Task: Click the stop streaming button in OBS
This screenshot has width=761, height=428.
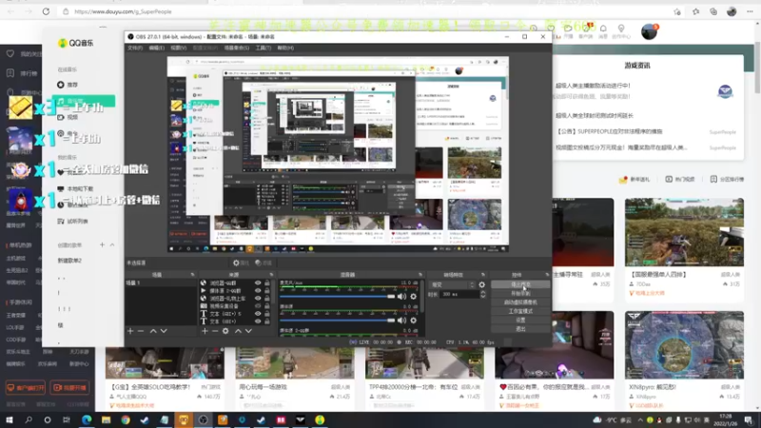Action: click(x=520, y=284)
